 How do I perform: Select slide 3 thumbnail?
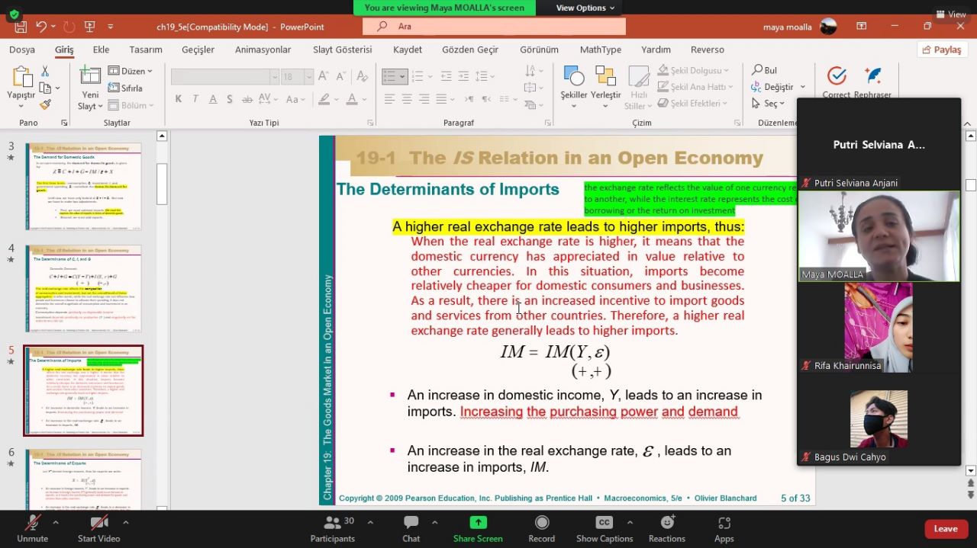[83, 186]
